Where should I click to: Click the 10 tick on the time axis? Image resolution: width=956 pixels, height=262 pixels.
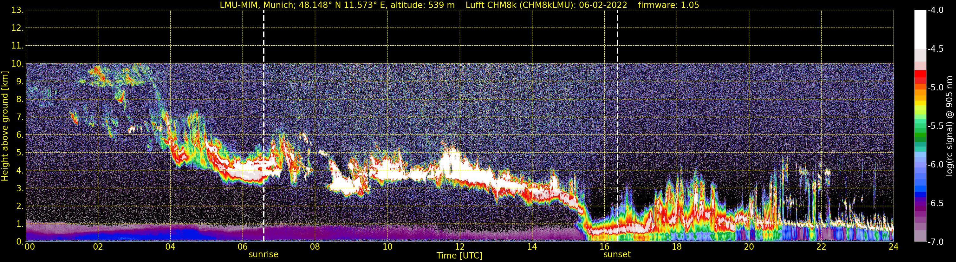point(387,247)
